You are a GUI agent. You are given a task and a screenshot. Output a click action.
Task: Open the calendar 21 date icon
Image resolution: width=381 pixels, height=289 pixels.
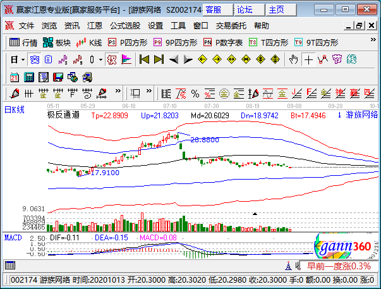point(15,77)
